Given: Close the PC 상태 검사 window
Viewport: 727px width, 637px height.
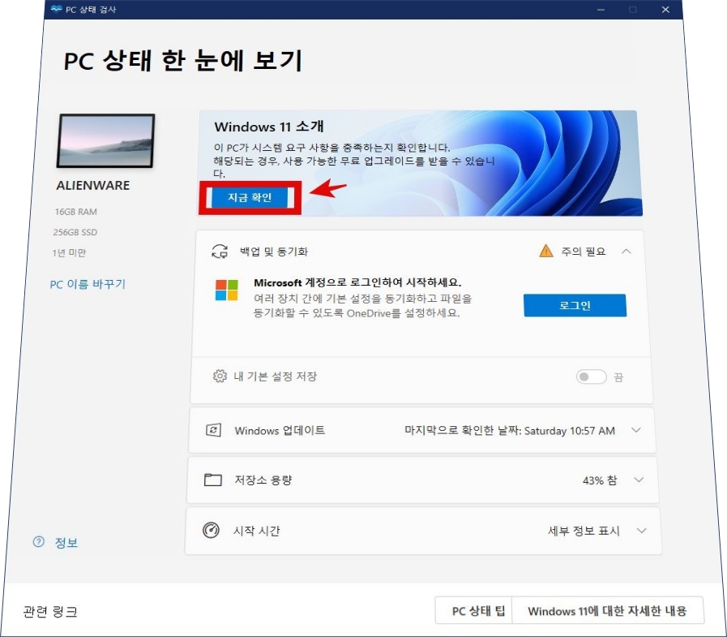Looking at the screenshot, I should coord(665,9).
